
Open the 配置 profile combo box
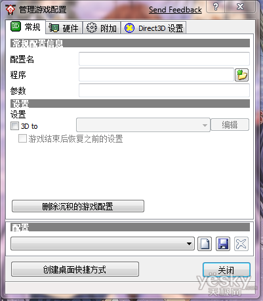coord(102,243)
